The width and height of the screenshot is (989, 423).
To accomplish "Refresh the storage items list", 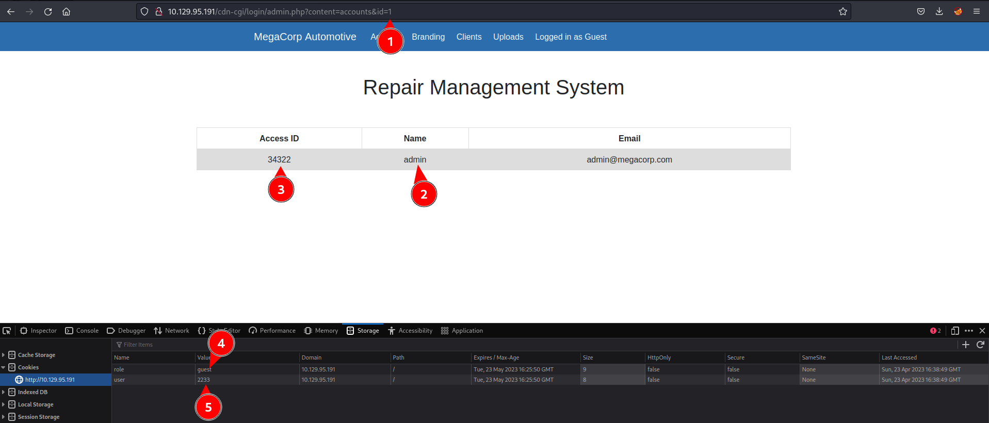I will click(x=980, y=345).
